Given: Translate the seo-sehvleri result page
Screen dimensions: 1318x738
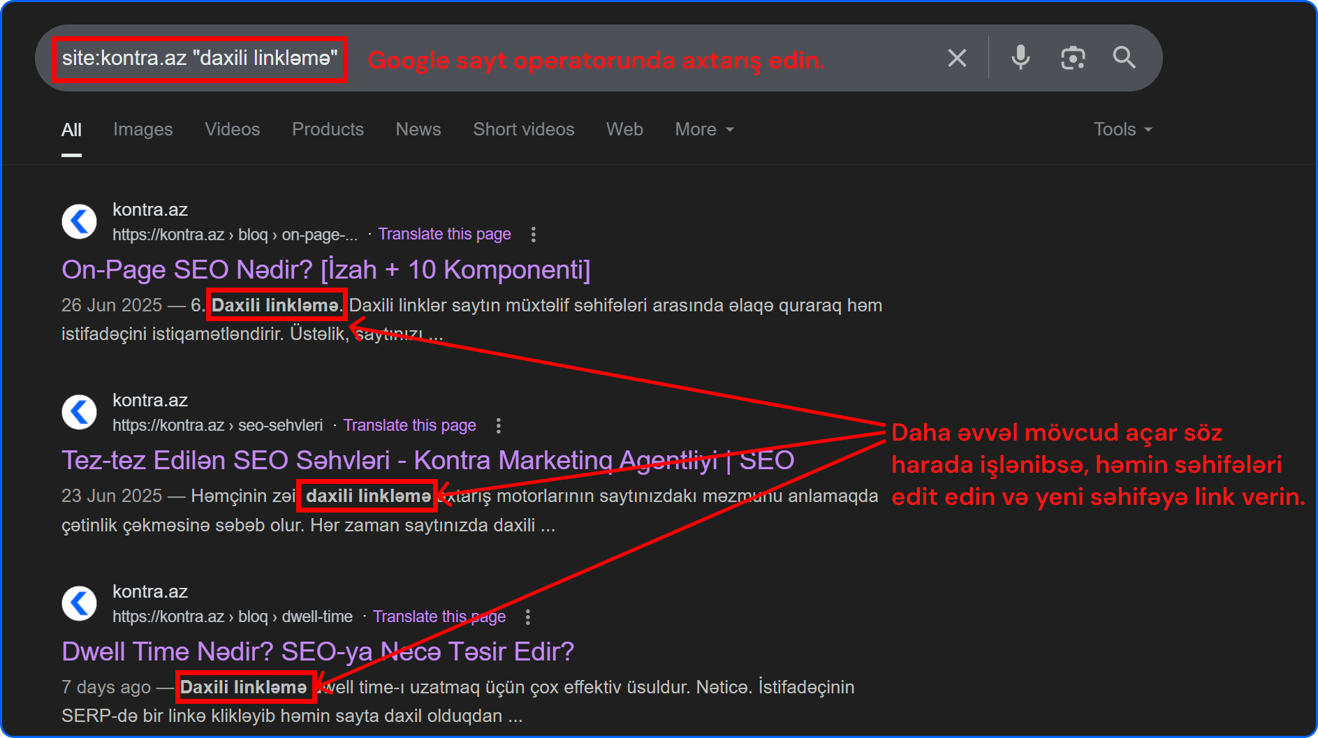Looking at the screenshot, I should (409, 426).
